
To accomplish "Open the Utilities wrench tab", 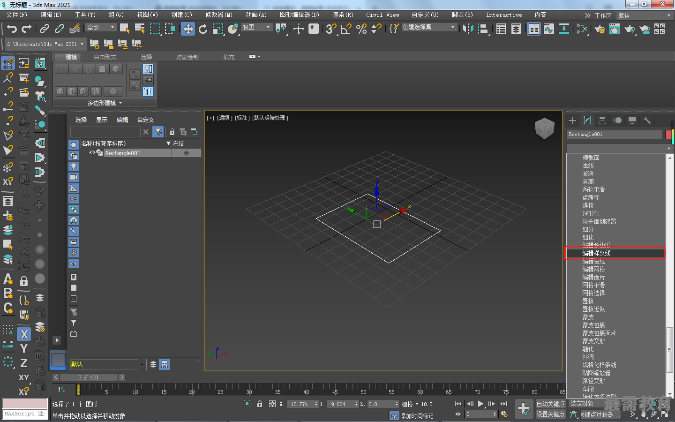I will pyautogui.click(x=647, y=121).
